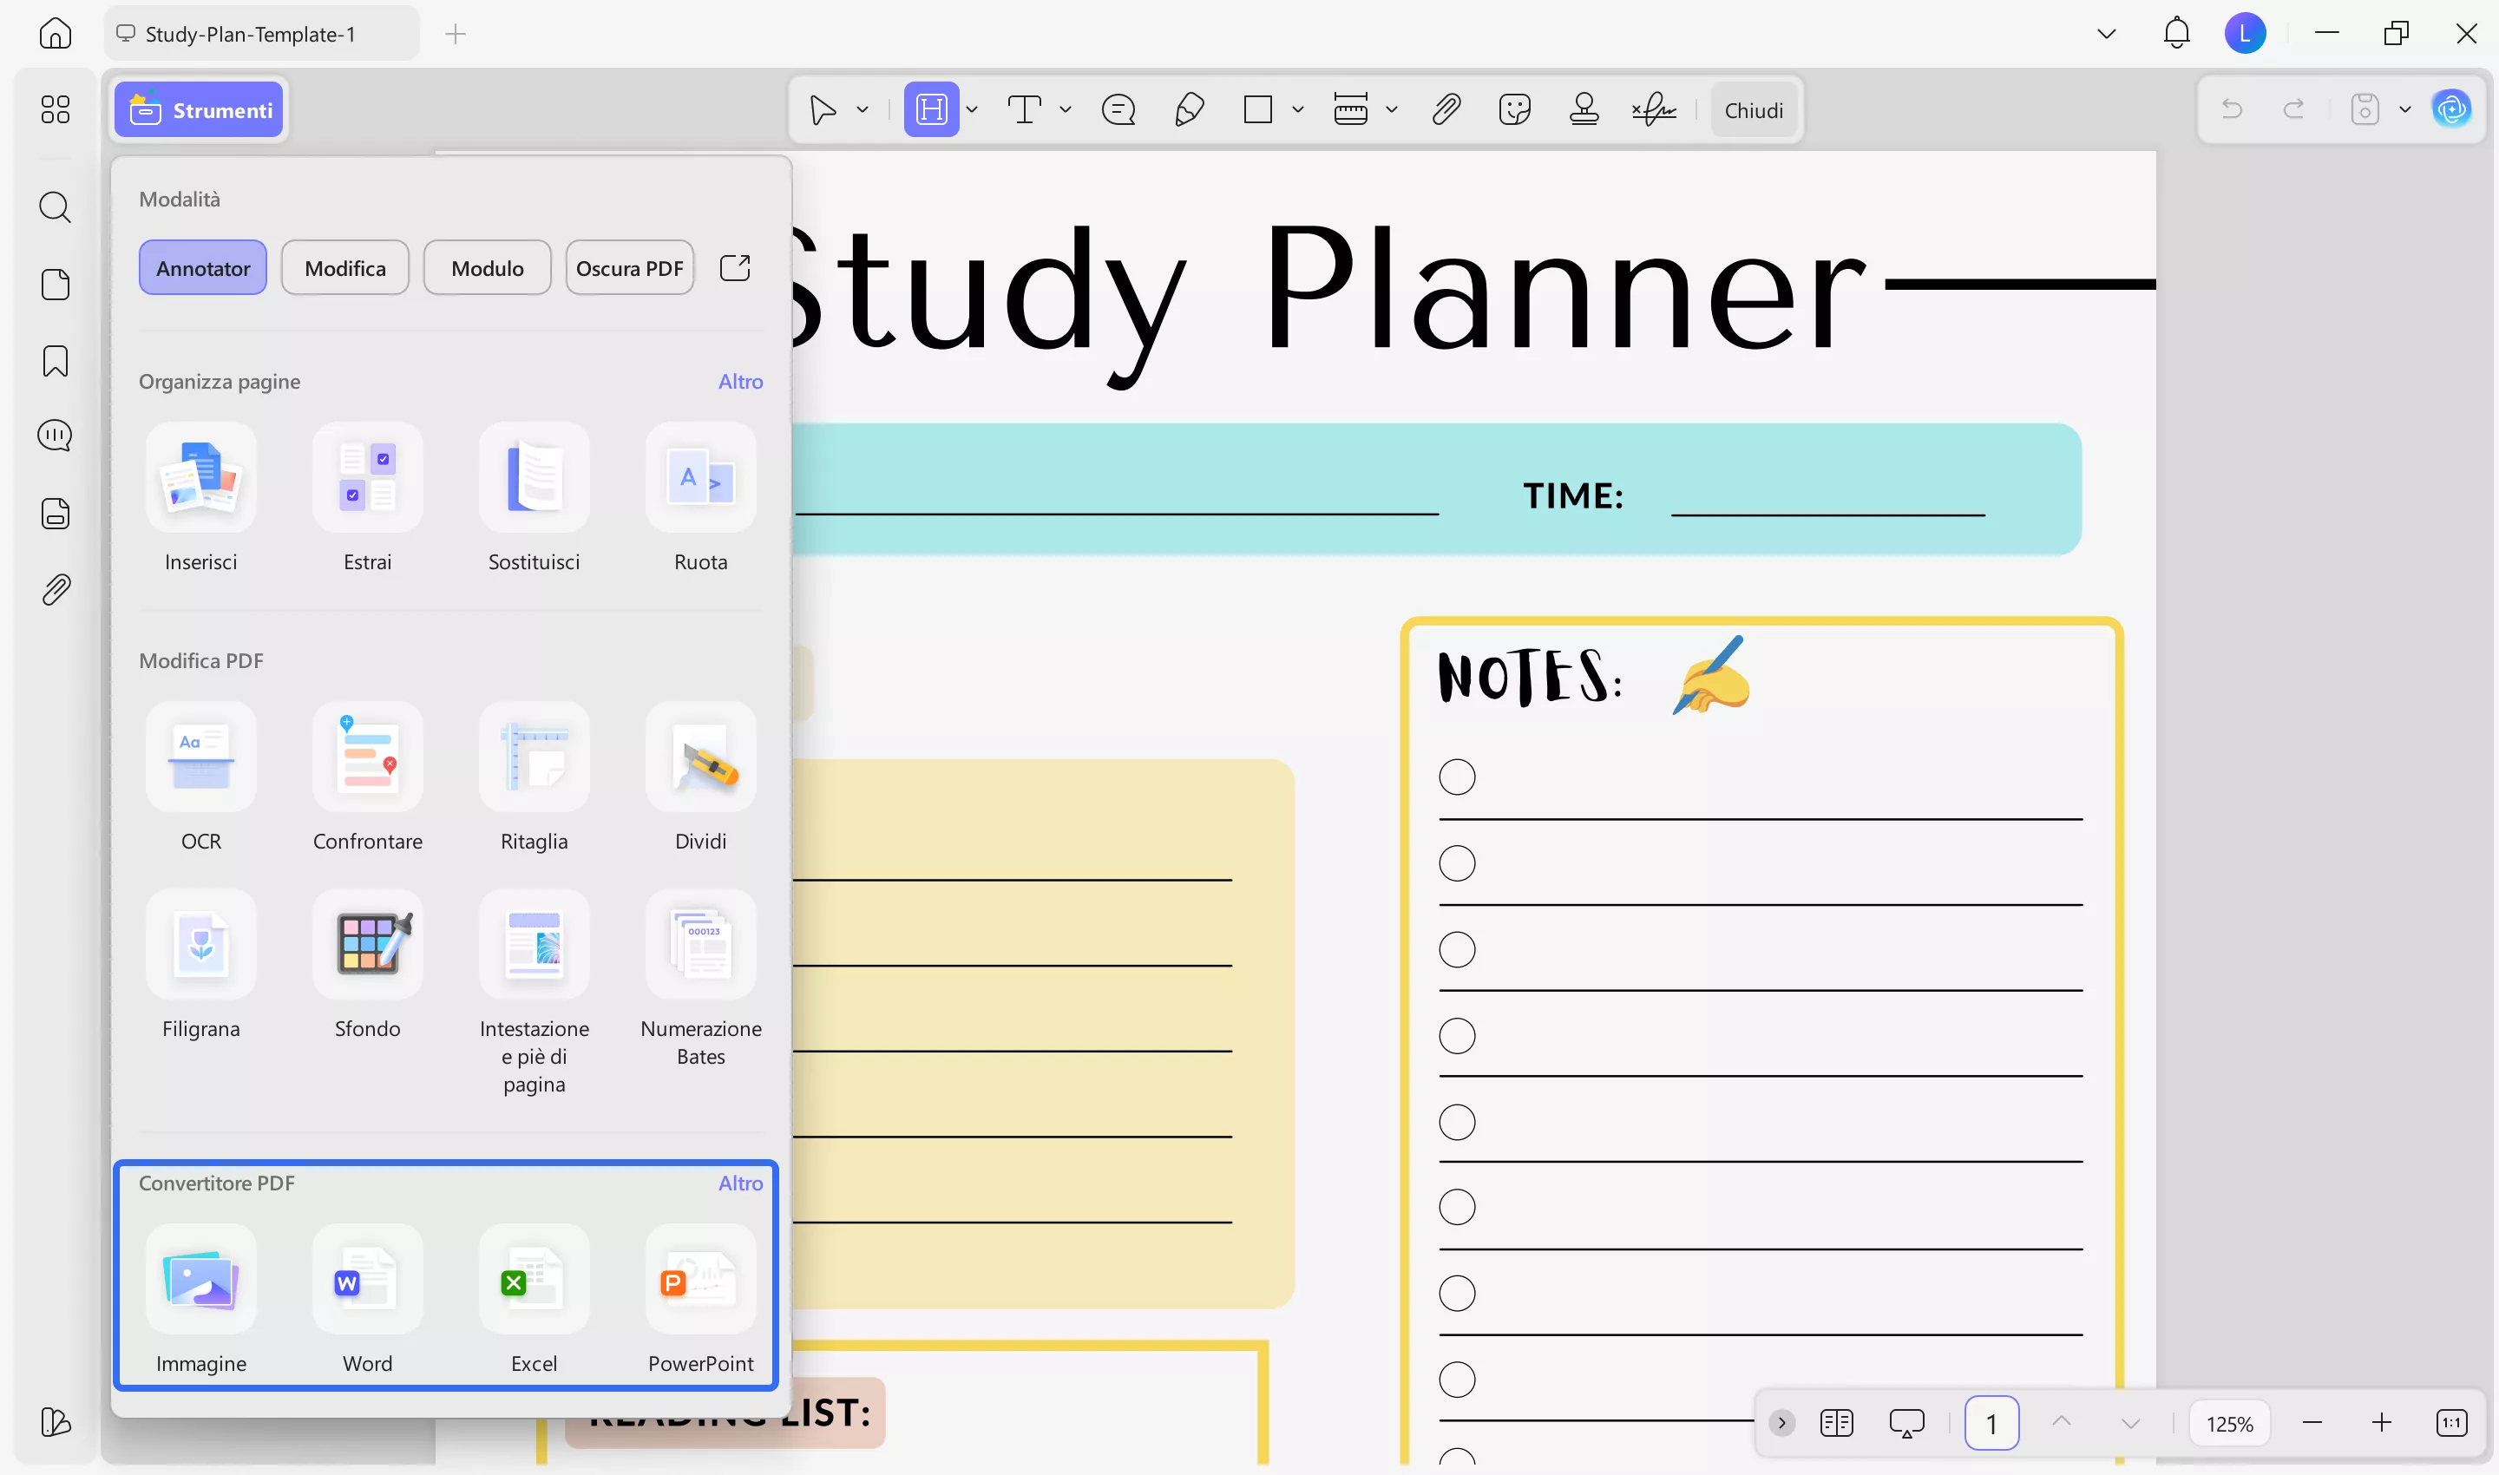Expand the shape tool options dropdown

pyautogui.click(x=1297, y=109)
